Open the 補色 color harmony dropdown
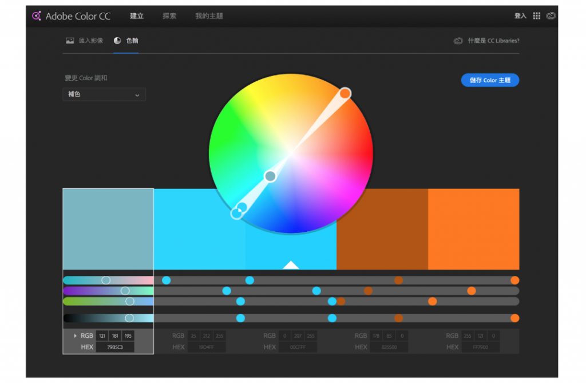586x383 pixels. [x=104, y=94]
